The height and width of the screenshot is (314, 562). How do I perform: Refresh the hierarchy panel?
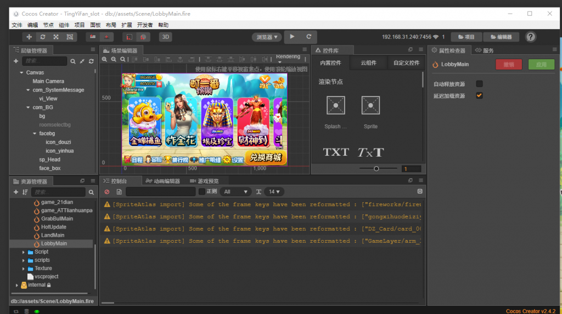pyautogui.click(x=92, y=61)
